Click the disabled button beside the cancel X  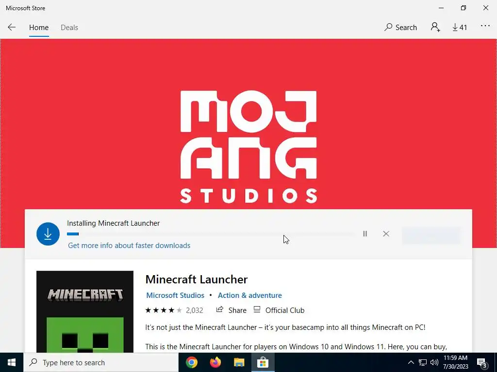pos(431,235)
